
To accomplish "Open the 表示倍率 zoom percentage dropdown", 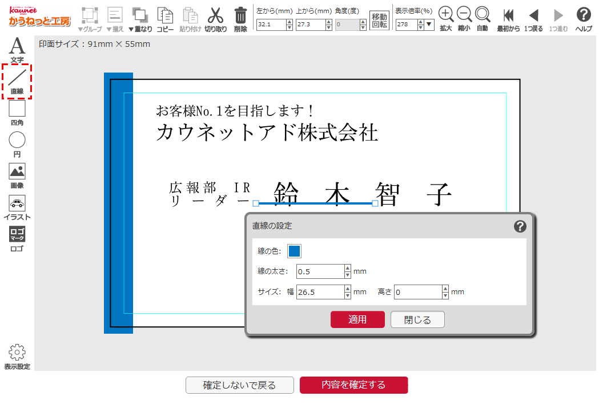I will [429, 25].
